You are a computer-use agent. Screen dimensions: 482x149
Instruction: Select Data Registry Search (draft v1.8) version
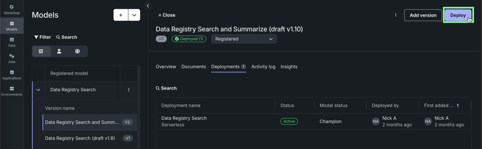[x=80, y=138]
